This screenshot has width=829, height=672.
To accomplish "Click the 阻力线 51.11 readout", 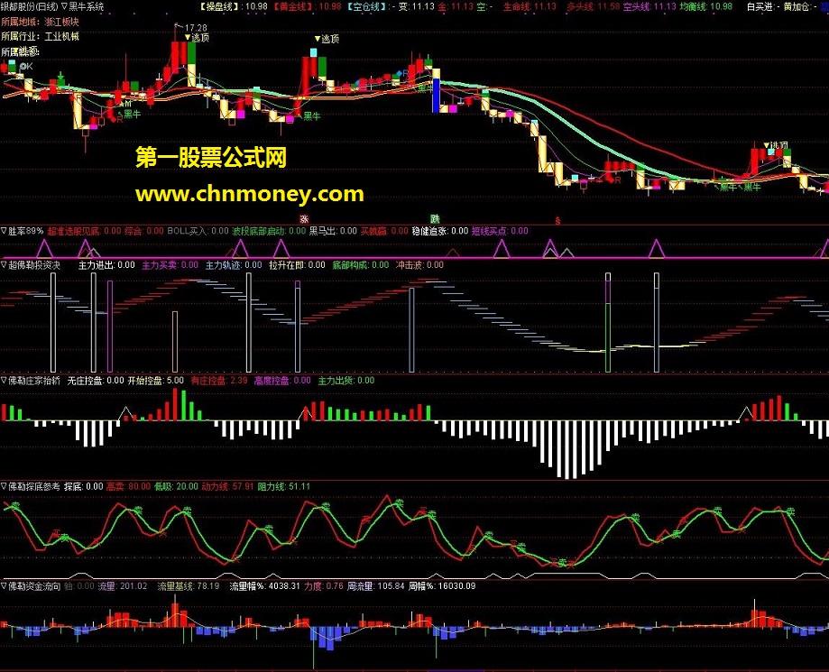I will click(283, 486).
